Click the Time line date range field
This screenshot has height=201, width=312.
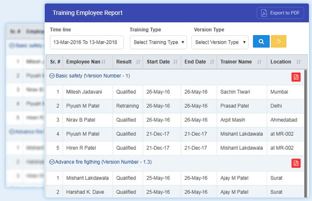(x=87, y=42)
